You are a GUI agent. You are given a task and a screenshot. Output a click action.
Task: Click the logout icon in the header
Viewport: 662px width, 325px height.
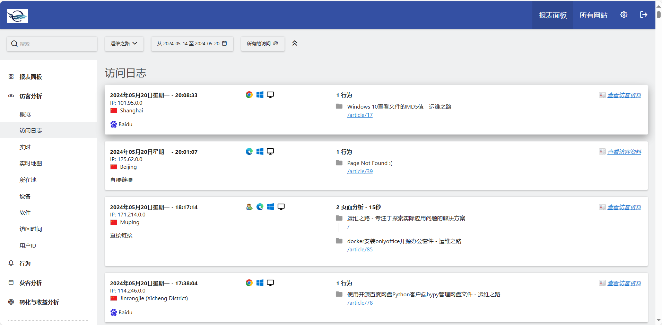(644, 15)
